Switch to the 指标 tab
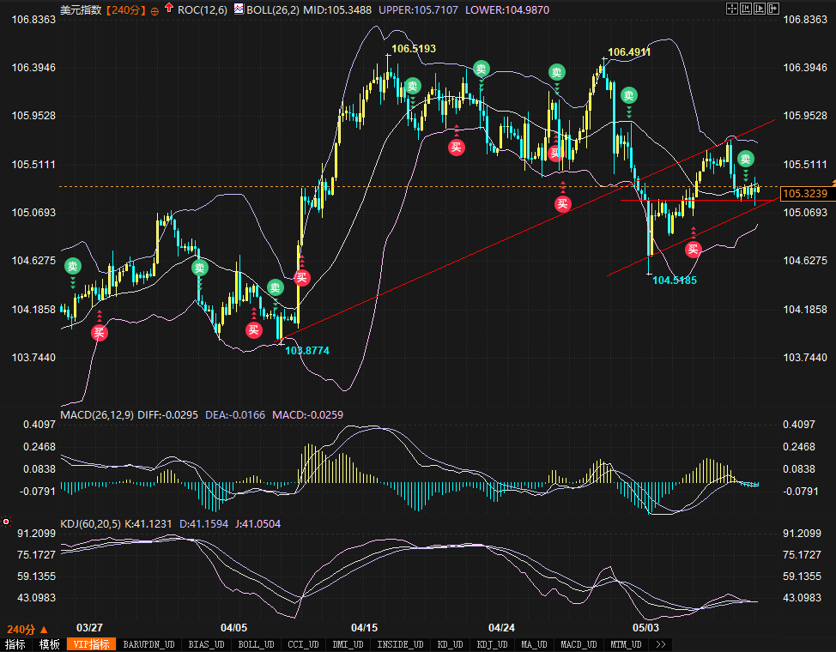 pos(15,643)
